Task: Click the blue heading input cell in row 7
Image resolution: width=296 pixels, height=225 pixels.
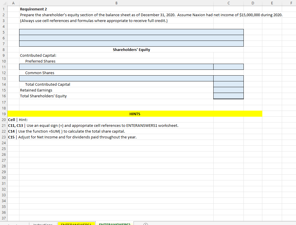Action: pos(131,44)
